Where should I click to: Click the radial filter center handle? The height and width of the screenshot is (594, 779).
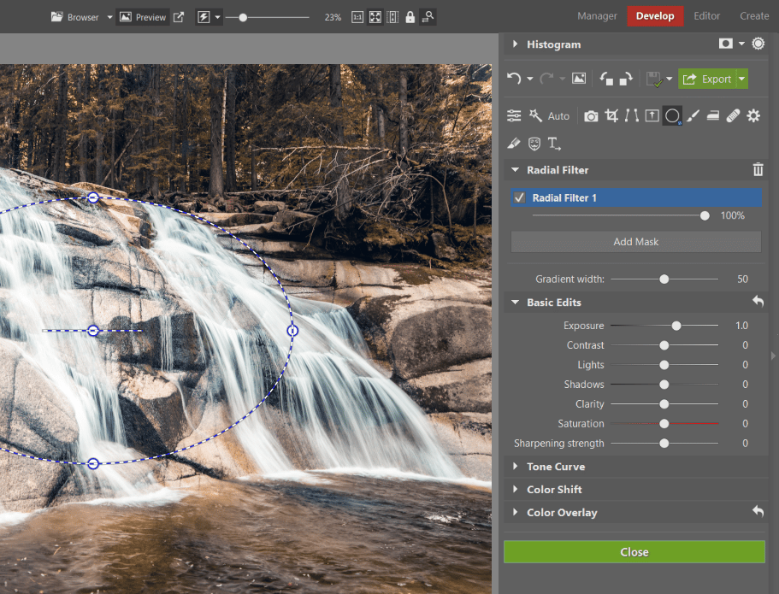pyautogui.click(x=93, y=330)
